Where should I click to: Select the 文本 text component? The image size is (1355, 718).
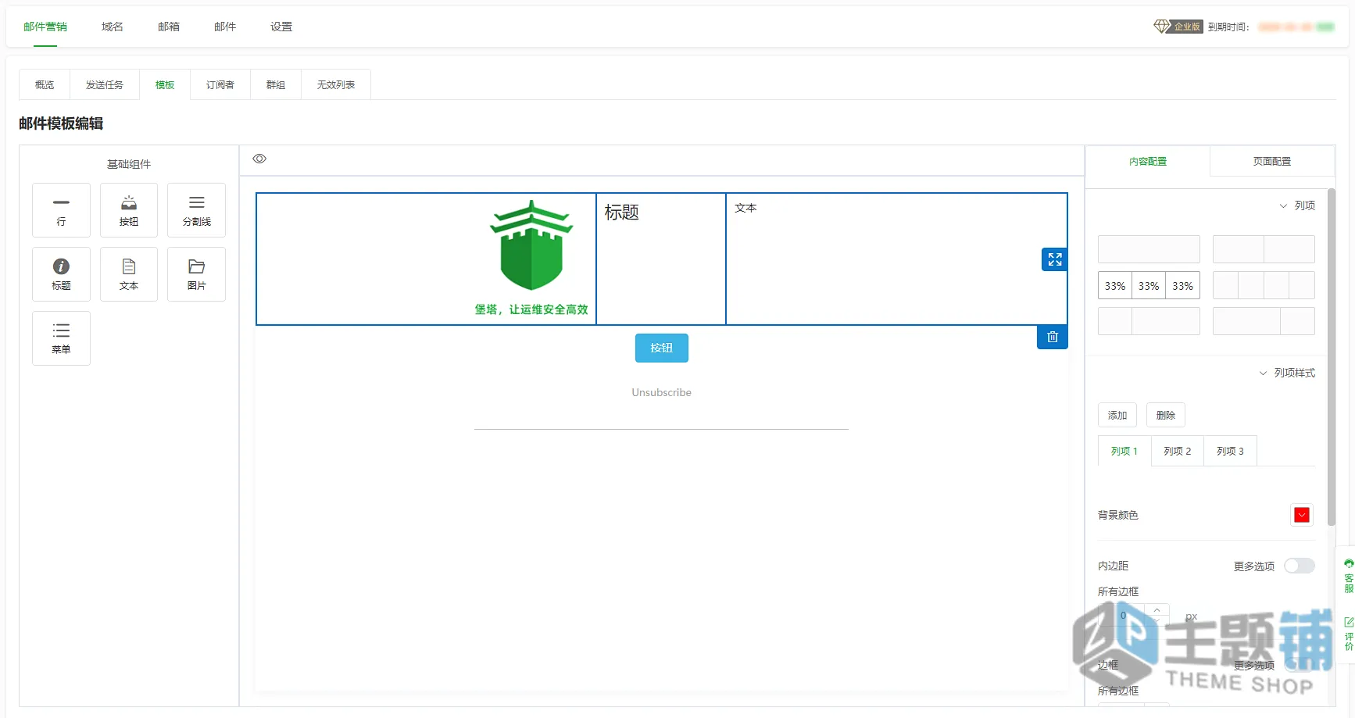pyautogui.click(x=129, y=274)
